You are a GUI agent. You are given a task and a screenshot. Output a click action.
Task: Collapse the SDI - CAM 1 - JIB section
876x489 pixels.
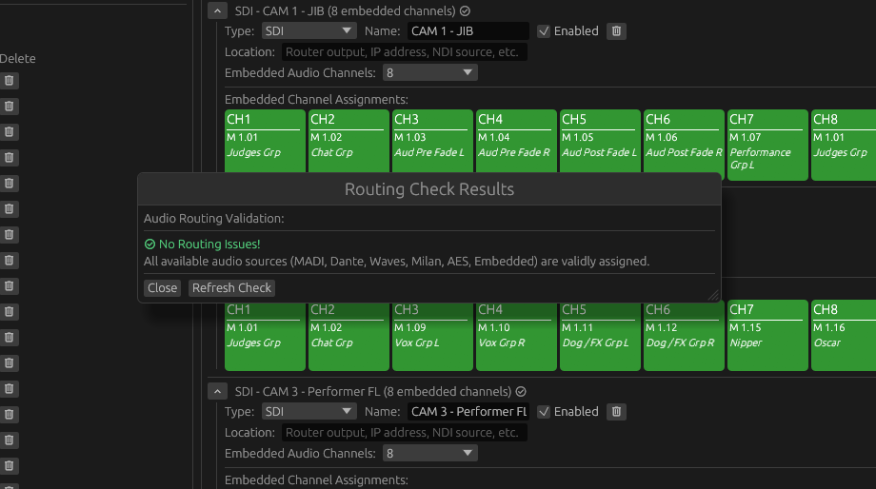pos(217,11)
